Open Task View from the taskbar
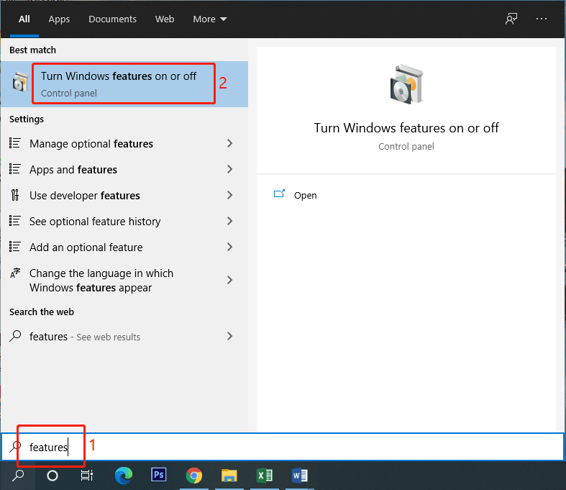Viewport: 566px width, 490px height. pyautogui.click(x=86, y=476)
